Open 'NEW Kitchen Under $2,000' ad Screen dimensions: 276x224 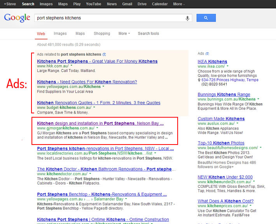[225, 177]
